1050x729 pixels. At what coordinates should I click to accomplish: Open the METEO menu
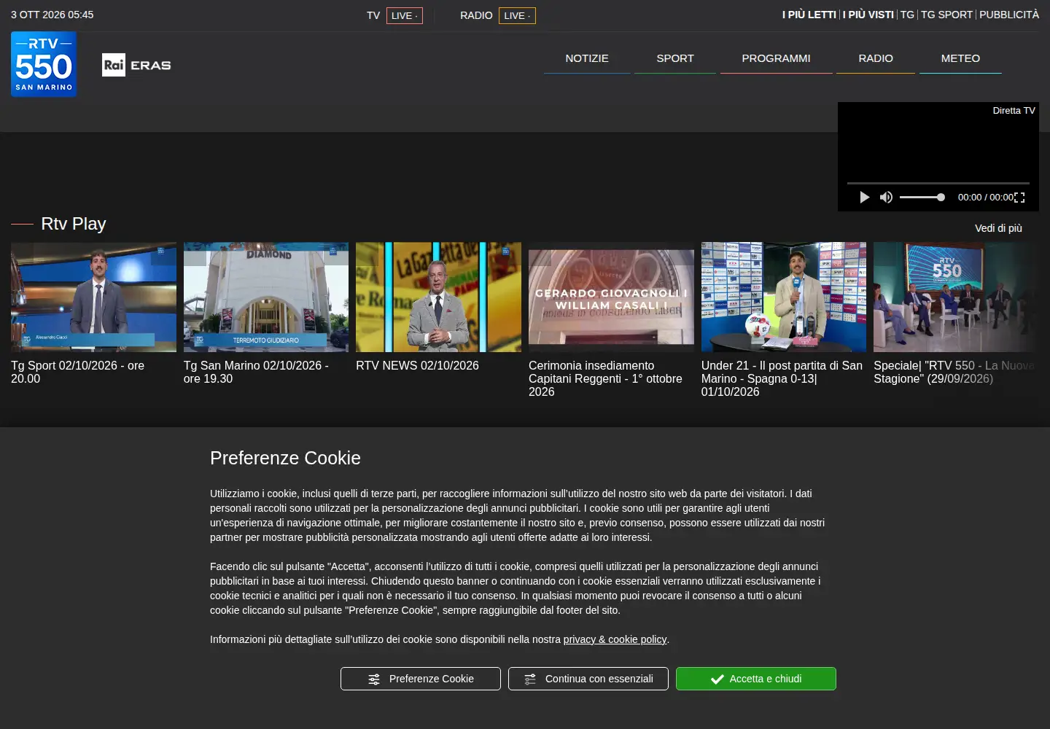[960, 58]
